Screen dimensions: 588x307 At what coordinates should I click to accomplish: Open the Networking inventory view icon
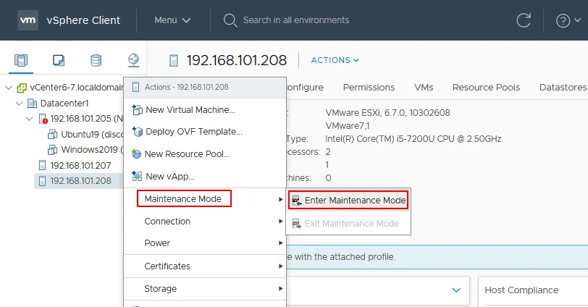tap(133, 60)
